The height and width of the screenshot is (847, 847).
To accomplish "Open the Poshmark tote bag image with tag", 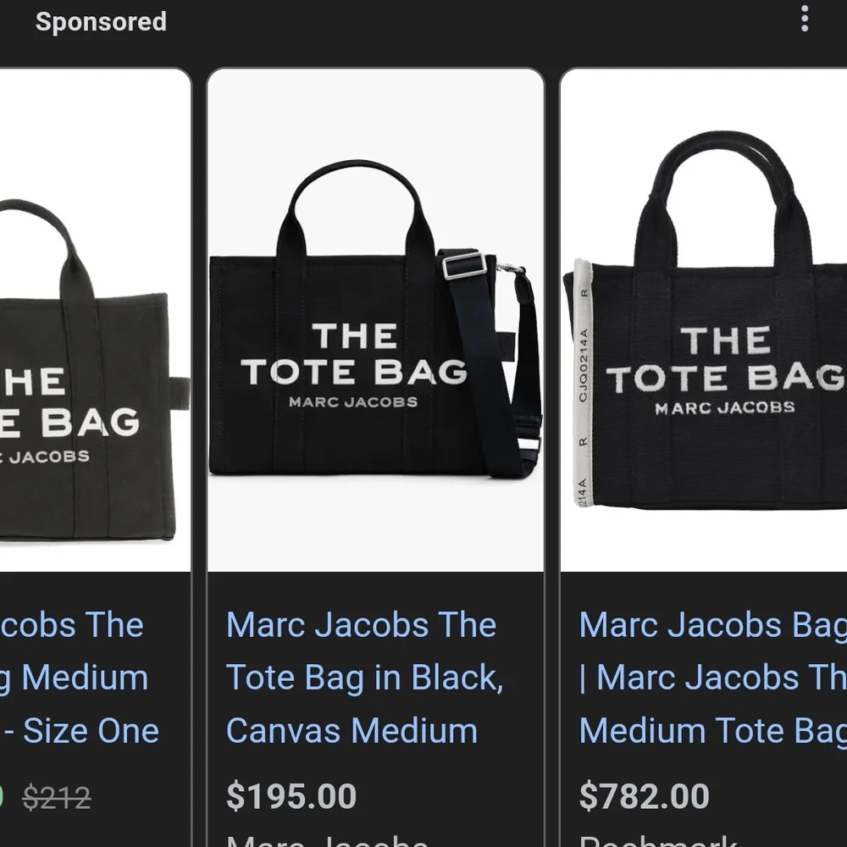I will coord(704,320).
